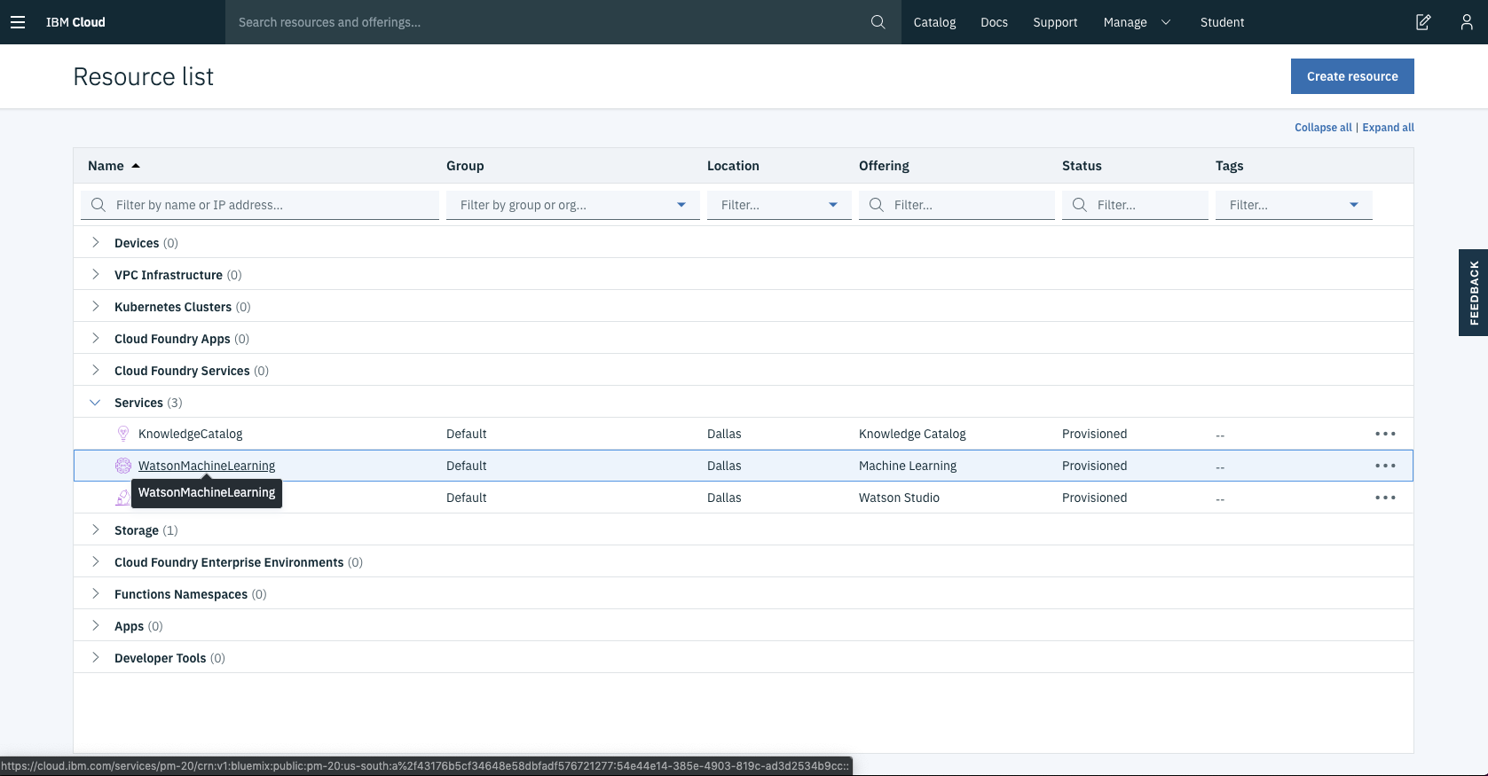Image resolution: width=1488 pixels, height=776 pixels.
Task: Expand the Cloud Foundry Apps section
Action: click(x=95, y=338)
